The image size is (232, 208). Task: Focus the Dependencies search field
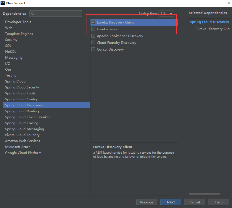[x=56, y=14]
